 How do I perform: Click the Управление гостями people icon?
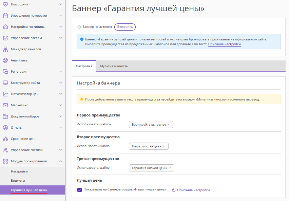coord(5,150)
